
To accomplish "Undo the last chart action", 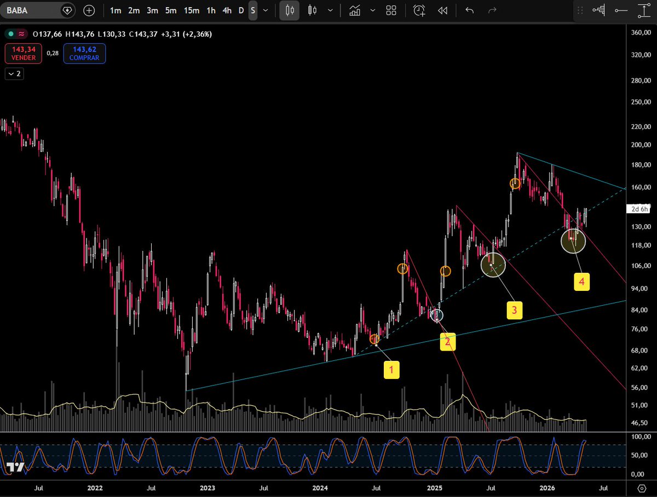I will 469,10.
